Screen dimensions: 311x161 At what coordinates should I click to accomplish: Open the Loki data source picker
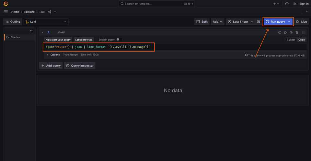(x=46, y=22)
